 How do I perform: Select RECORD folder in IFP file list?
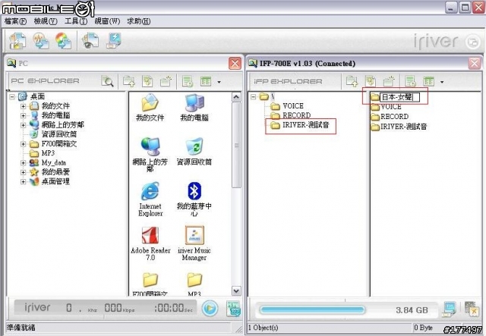coord(390,117)
